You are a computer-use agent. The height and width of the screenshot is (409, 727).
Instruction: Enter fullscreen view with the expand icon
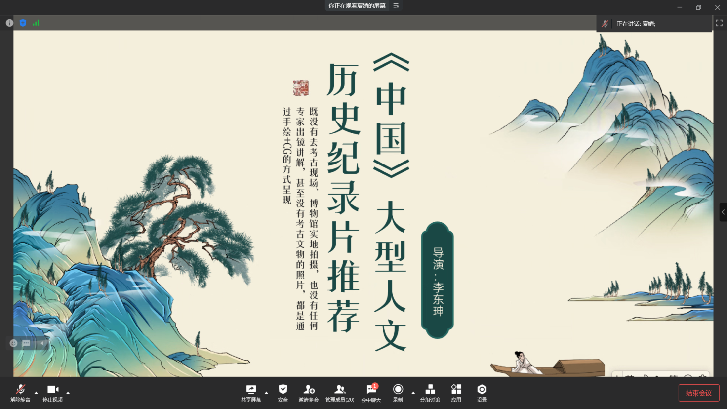click(719, 23)
